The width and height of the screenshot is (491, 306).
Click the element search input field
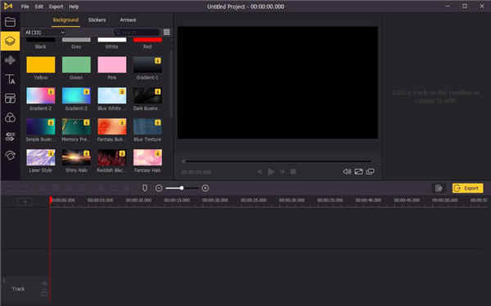137,32
